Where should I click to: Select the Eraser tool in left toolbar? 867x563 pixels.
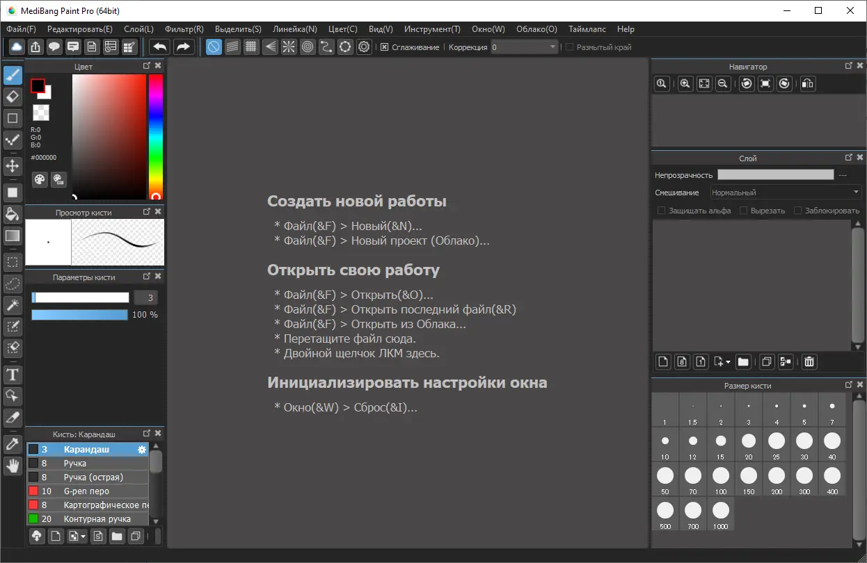[x=13, y=97]
